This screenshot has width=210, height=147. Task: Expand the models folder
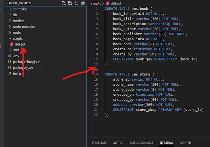tap(10, 21)
